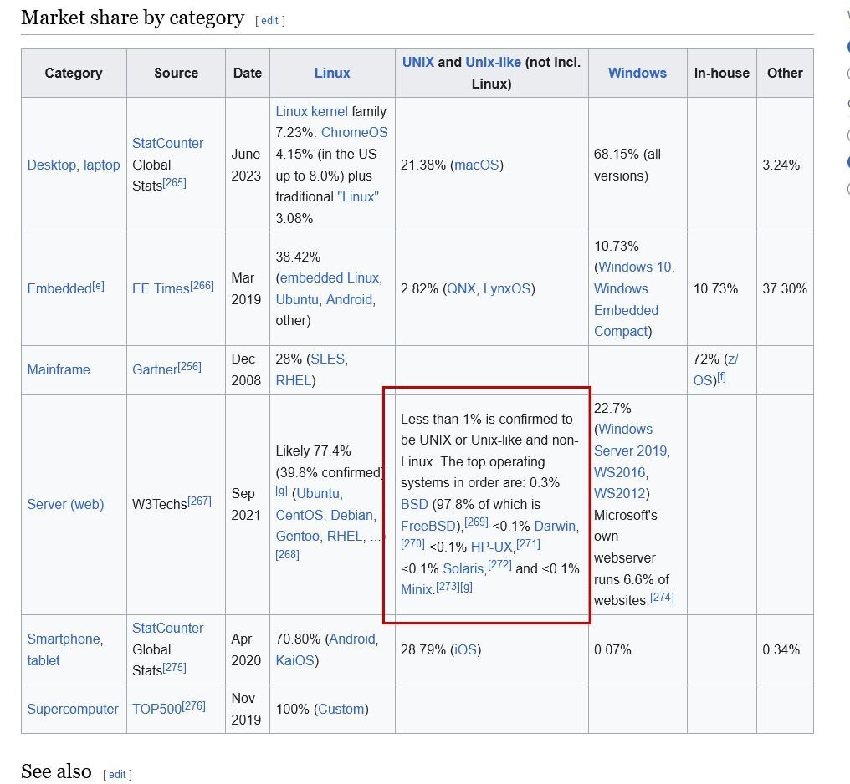Open iOS link
Image resolution: width=850 pixels, height=784 pixels.
point(465,649)
